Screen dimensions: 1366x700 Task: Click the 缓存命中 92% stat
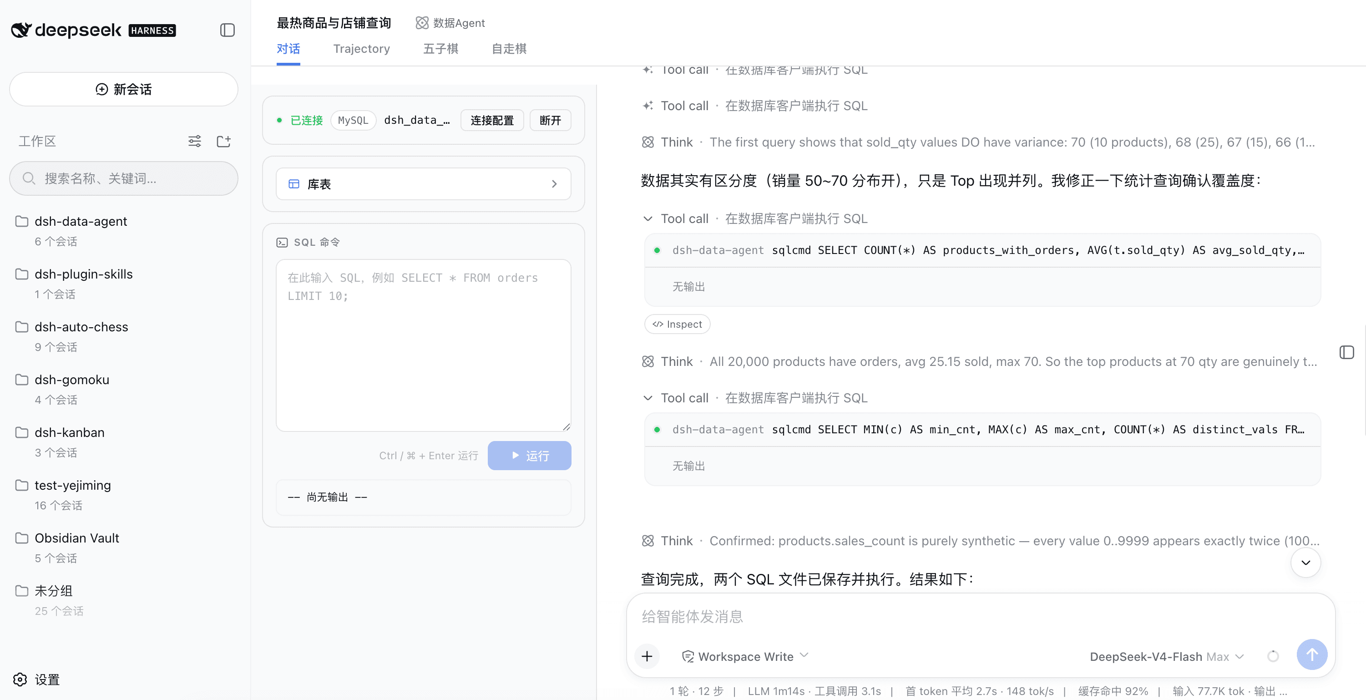pos(1113,691)
